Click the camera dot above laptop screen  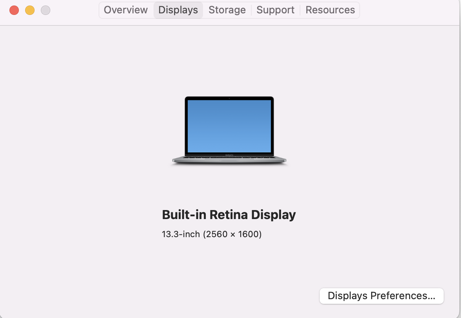pos(229,98)
